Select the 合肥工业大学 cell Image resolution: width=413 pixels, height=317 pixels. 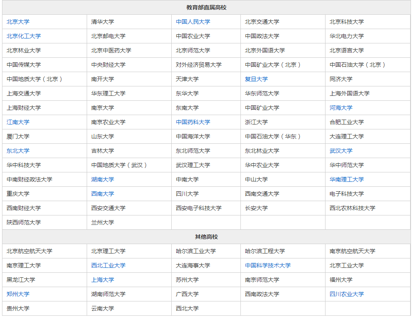coord(368,122)
